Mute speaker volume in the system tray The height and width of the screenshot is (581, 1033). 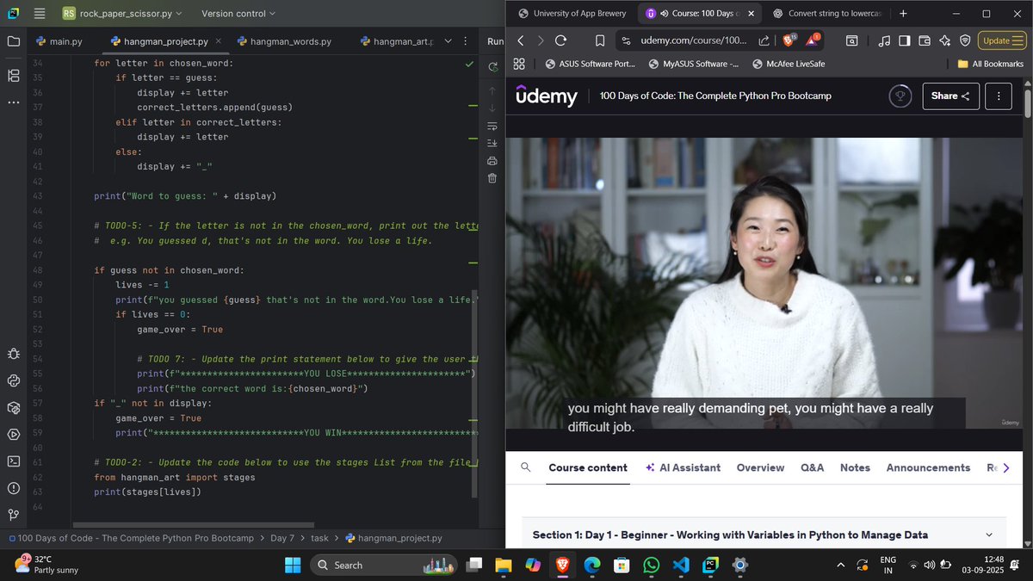[x=929, y=566]
